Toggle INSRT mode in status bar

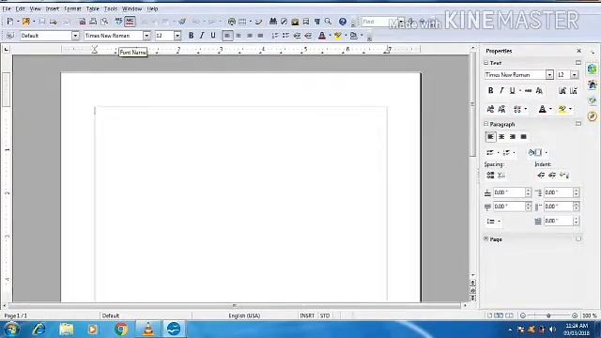pyautogui.click(x=307, y=315)
